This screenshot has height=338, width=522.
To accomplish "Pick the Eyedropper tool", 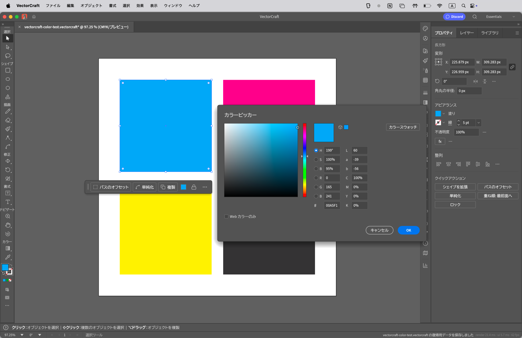I will tap(8, 257).
